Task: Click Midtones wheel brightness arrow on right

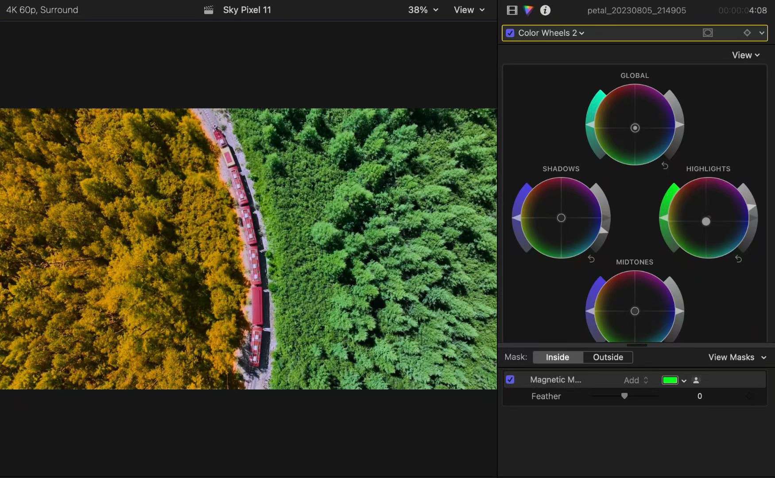Action: 680,311
